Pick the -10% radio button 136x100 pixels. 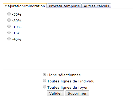(x=9, y=26)
